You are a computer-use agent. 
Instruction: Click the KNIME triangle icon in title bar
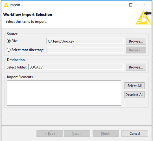click(x=6, y=5)
